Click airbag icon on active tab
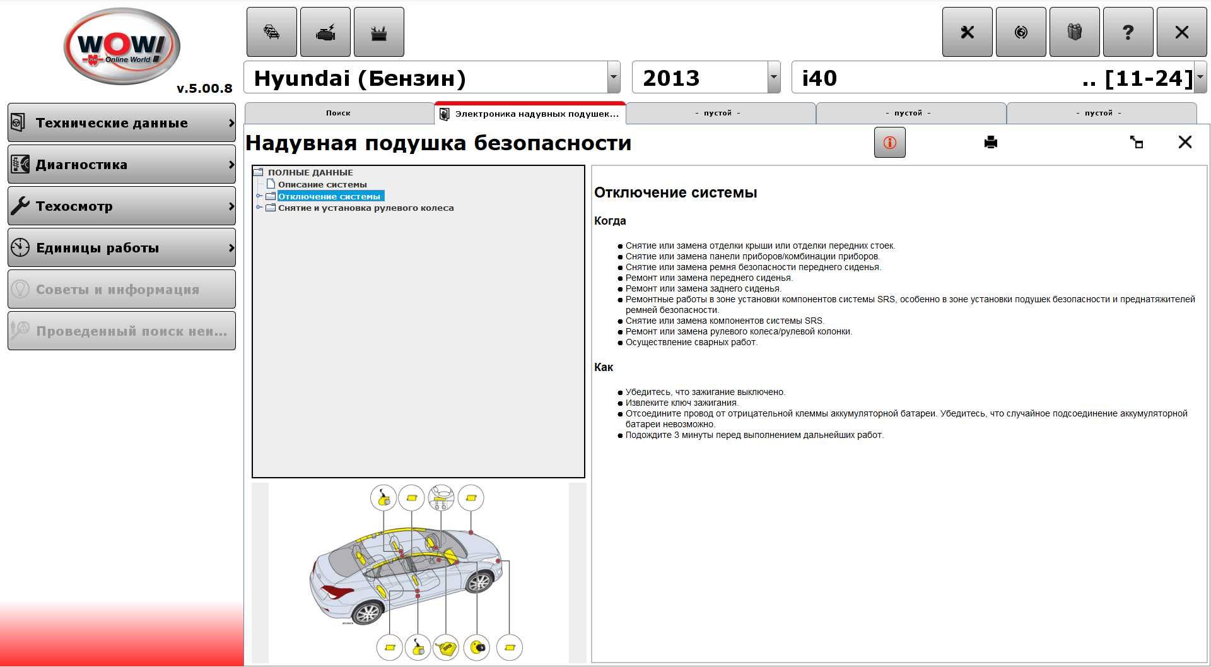 pyautogui.click(x=445, y=114)
